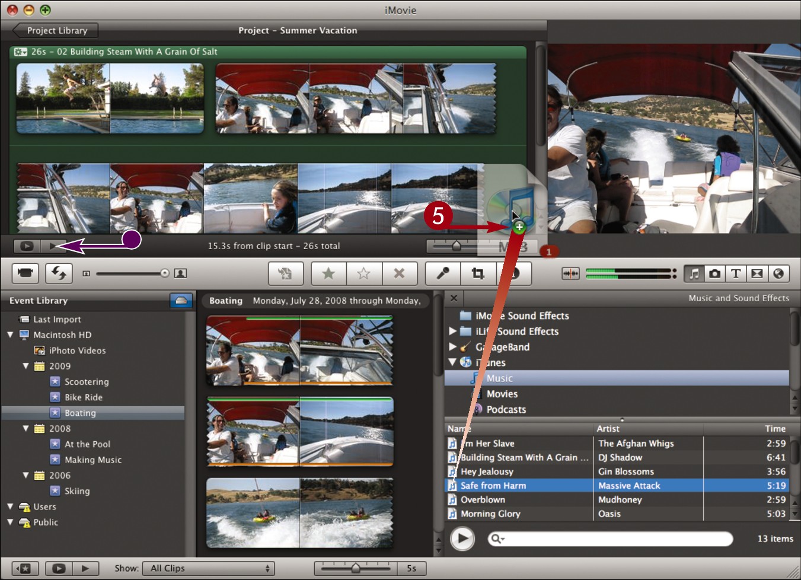Select iMovie Sound Effects folder
This screenshot has height=580, width=801.
[522, 316]
